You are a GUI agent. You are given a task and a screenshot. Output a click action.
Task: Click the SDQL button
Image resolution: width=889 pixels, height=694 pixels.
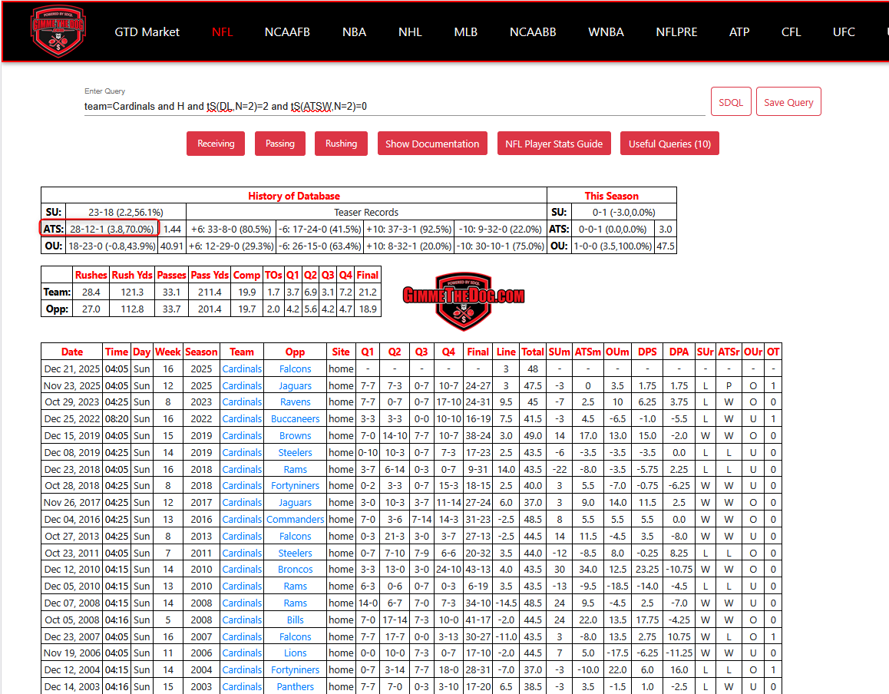731,102
